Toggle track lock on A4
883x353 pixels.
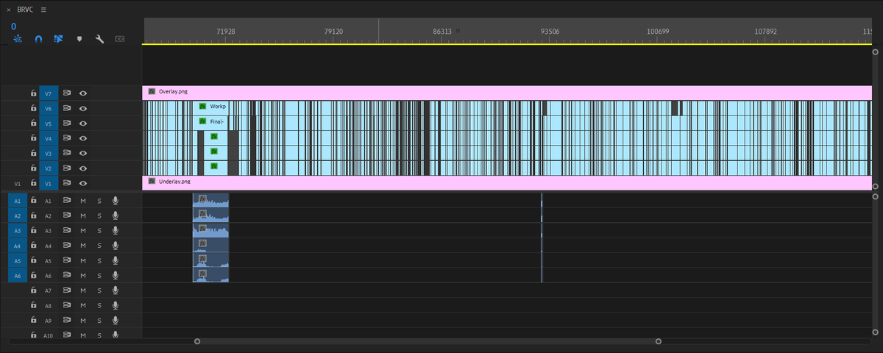33,246
